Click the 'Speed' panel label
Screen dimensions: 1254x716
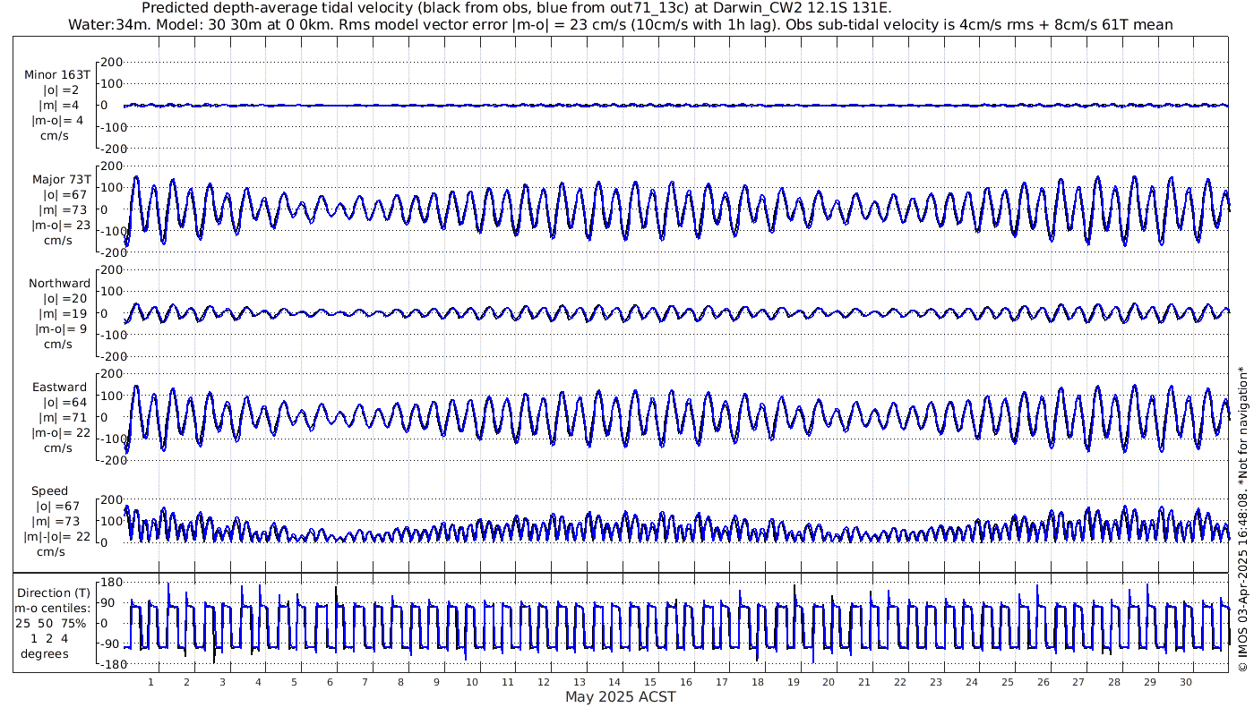pyautogui.click(x=49, y=490)
